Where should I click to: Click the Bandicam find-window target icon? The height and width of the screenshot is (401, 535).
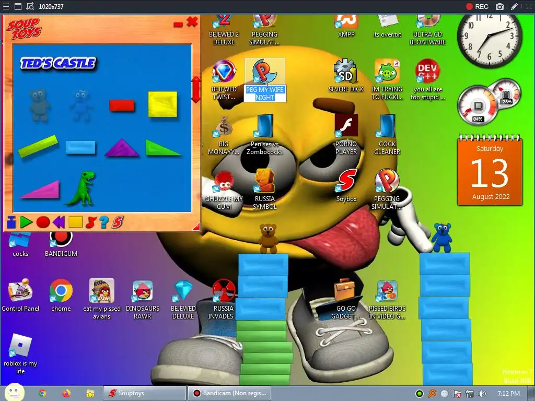30,6
